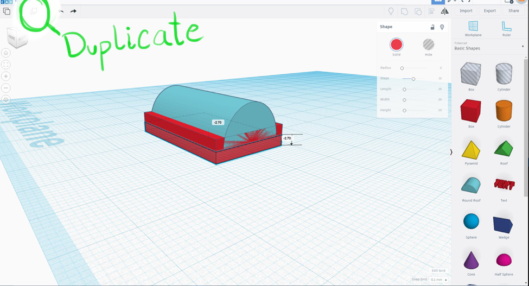
Task: Click the Ungroup shapes icon
Action: pos(418,11)
